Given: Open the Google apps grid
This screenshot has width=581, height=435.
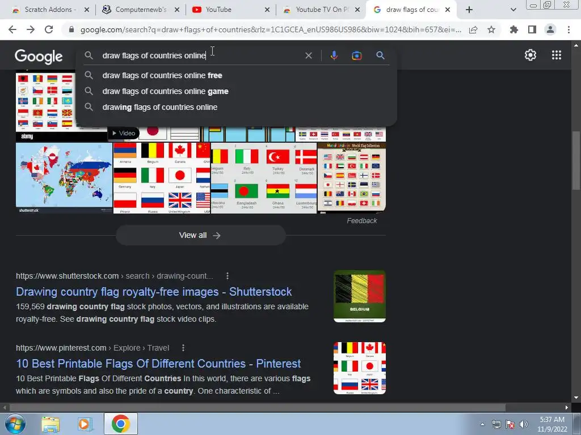Looking at the screenshot, I should (557, 55).
